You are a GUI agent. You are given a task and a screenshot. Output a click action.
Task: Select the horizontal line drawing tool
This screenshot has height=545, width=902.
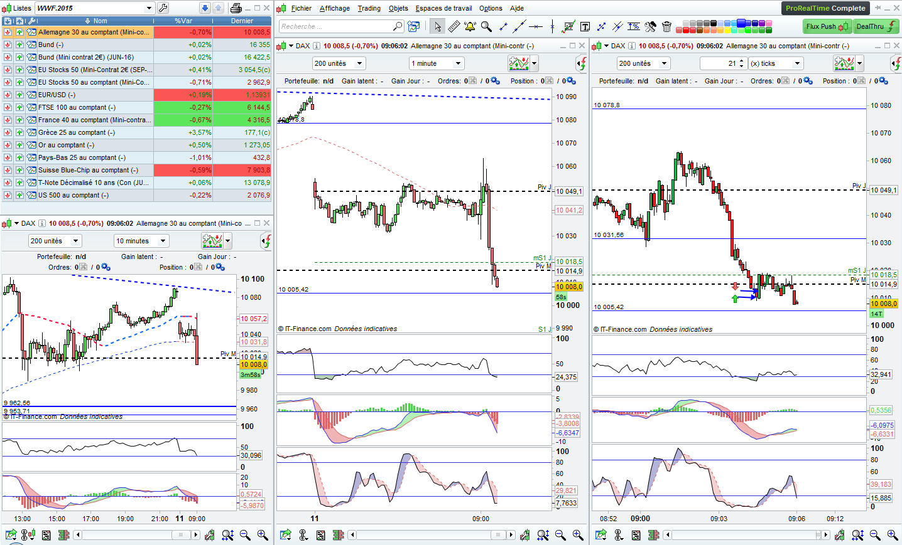pyautogui.click(x=535, y=26)
